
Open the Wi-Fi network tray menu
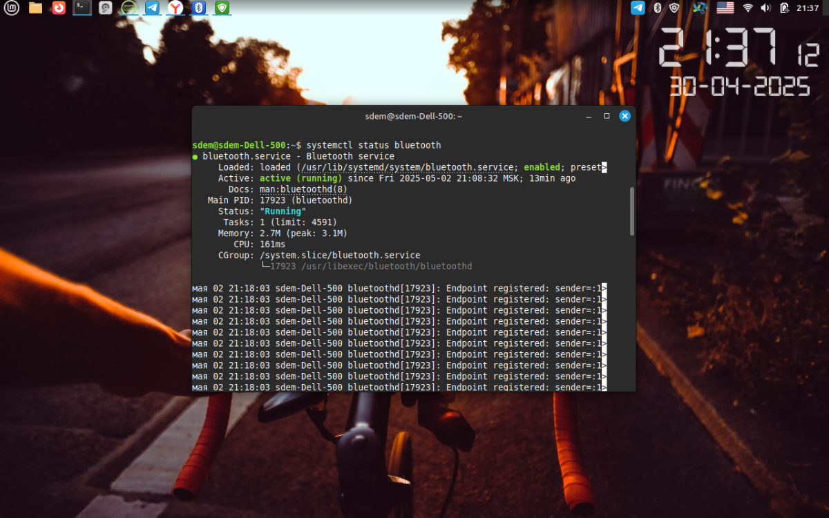coord(747,8)
